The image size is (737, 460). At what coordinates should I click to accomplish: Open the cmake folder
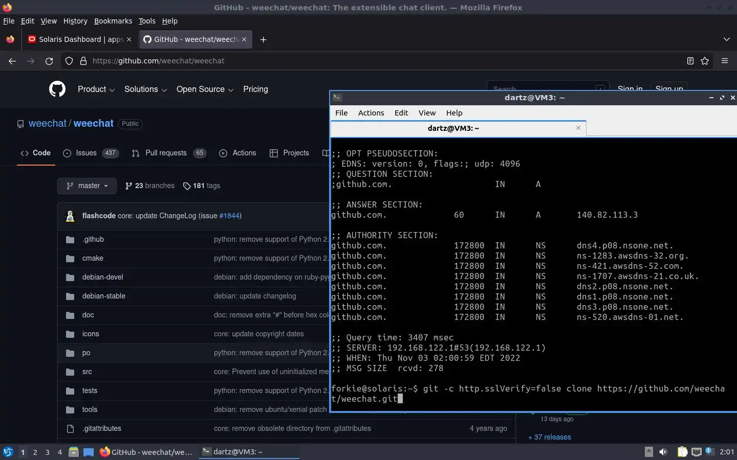(x=93, y=258)
